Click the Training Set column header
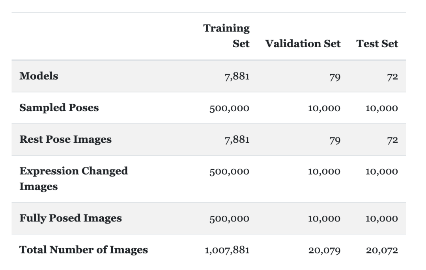This screenshot has width=426, height=270. click(227, 36)
